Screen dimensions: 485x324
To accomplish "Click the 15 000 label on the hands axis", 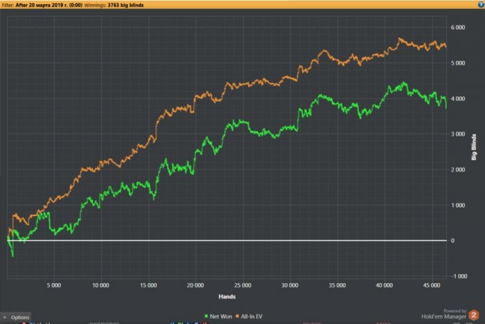I will tap(148, 285).
